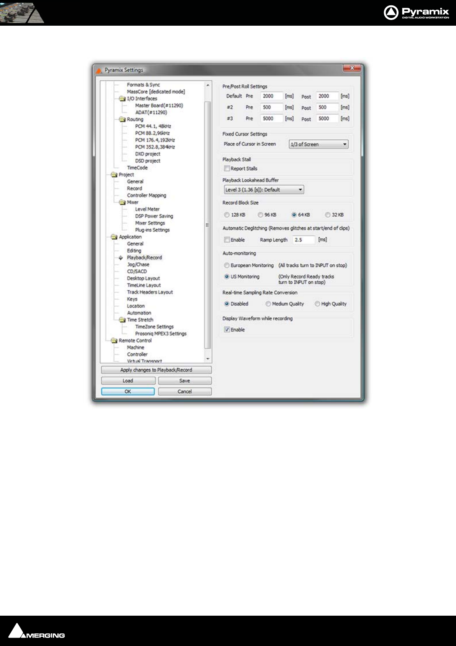Viewport: 456px width, 646px height.
Task: Click the #3 Post roll field
Action: tap(328, 119)
